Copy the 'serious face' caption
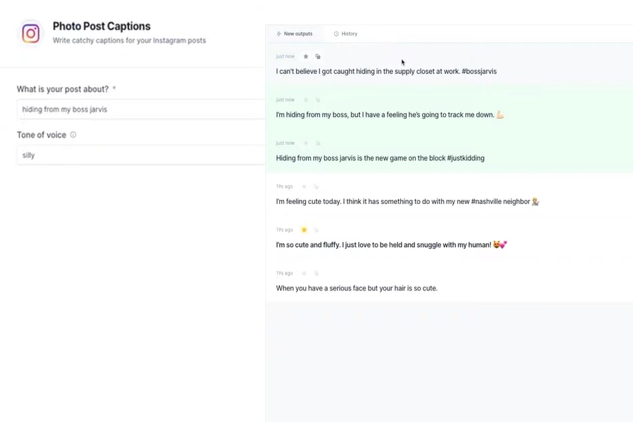 point(316,274)
